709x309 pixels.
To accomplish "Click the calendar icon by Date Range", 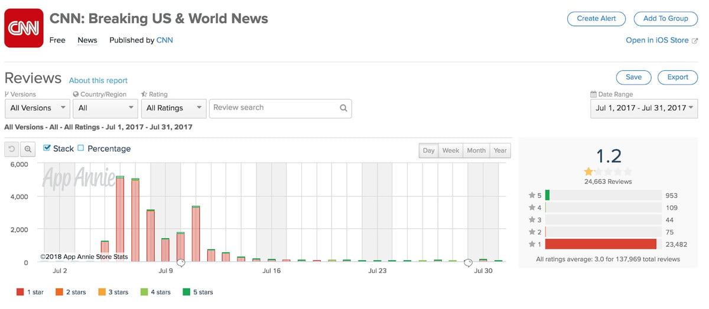I will click(x=593, y=94).
